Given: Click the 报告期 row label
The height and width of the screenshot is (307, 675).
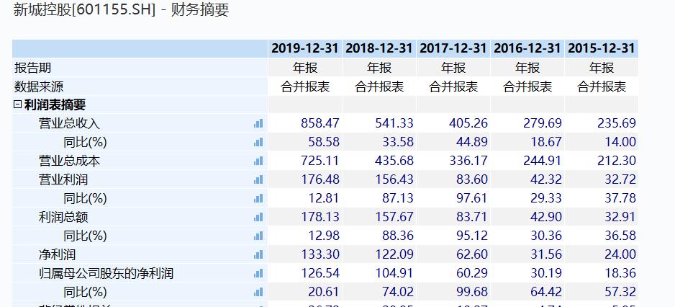Looking at the screenshot, I should [32, 68].
